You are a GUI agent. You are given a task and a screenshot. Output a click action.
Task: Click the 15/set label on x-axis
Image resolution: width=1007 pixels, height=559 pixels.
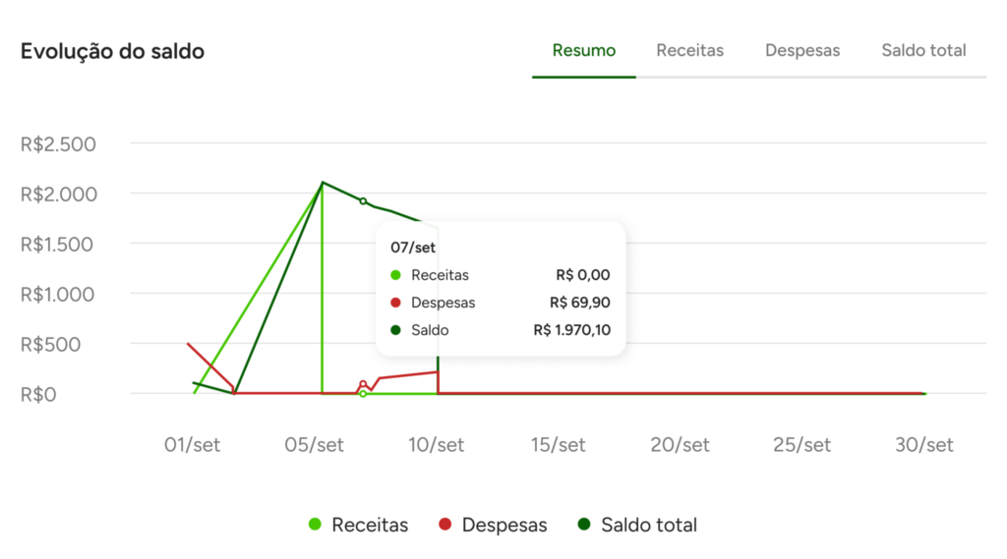click(558, 445)
